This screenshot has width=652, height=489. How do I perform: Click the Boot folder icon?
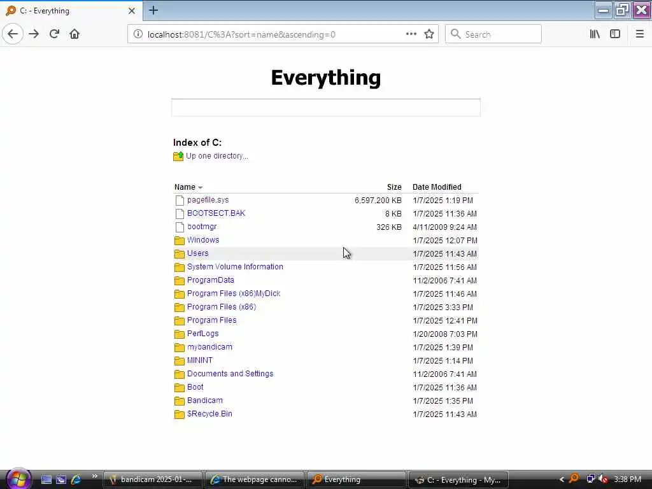[179, 388]
